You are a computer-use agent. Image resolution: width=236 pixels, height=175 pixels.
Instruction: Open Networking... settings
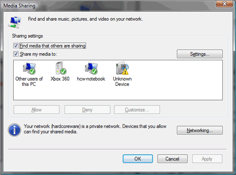200,130
